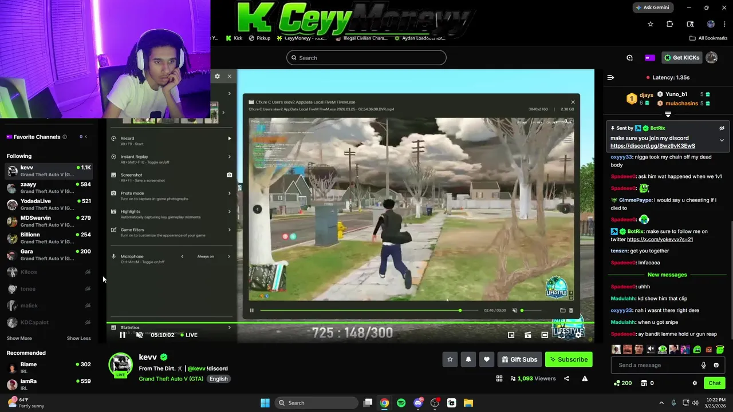Image resolution: width=733 pixels, height=412 pixels.
Task: Open chat settings gear icon
Action: tap(695, 383)
